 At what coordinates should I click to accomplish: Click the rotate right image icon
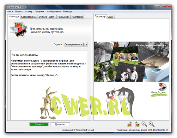tap(137, 124)
